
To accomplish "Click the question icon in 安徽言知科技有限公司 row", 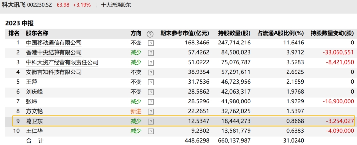I will tap(151, 72).
